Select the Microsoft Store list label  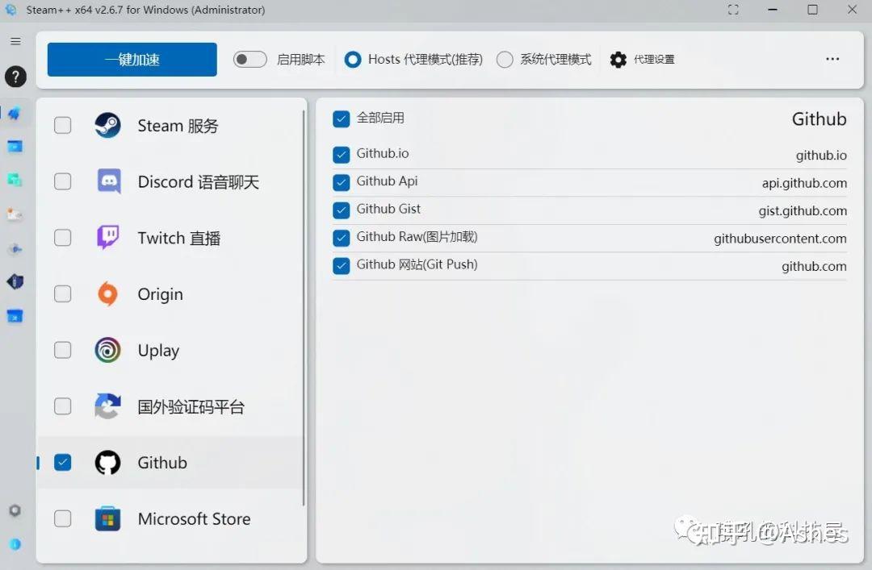coord(194,519)
